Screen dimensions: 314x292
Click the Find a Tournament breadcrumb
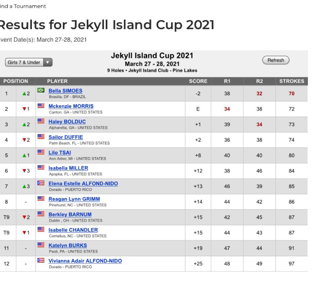[23, 6]
